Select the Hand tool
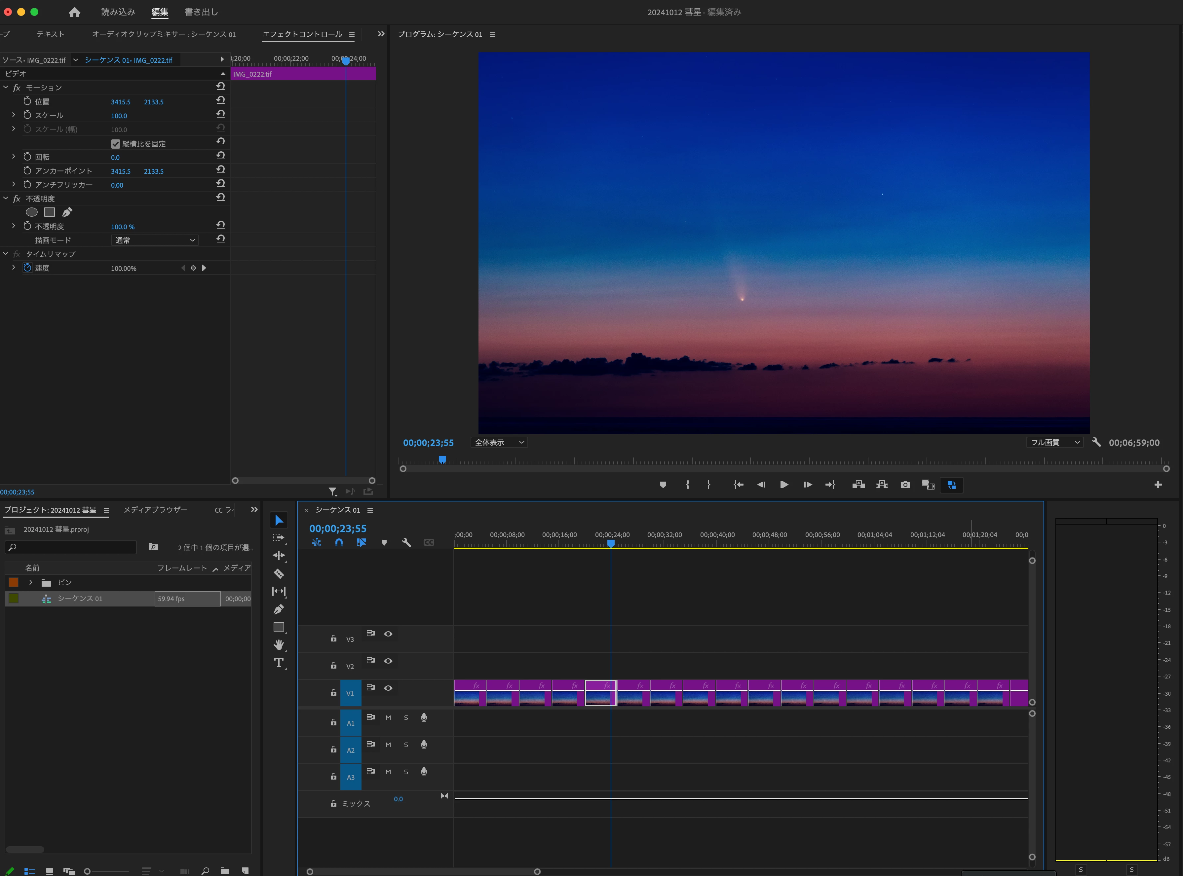 point(279,645)
